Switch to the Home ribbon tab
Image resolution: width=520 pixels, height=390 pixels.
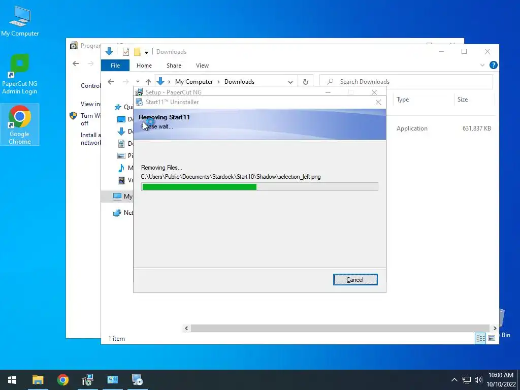(144, 66)
